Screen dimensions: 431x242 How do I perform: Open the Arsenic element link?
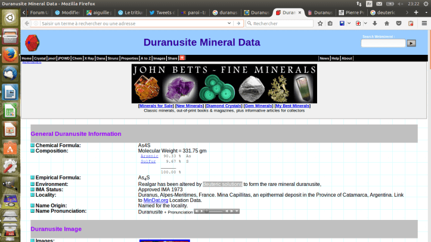pos(150,156)
